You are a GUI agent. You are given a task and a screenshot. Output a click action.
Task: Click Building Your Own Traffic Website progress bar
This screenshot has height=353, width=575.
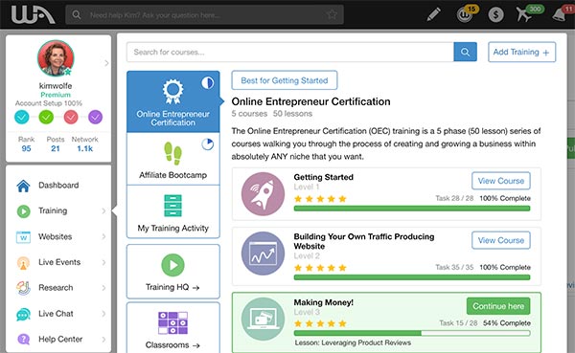[x=412, y=277]
